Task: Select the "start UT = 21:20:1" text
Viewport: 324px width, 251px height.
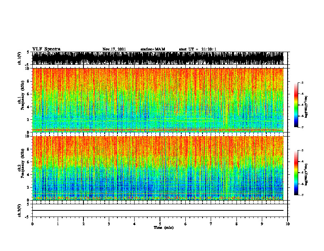Action: click(198, 49)
